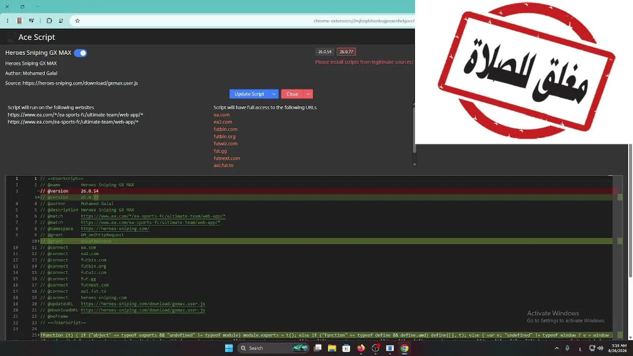
Task: Click api.fut.to in the URL access list
Action: (x=224, y=166)
